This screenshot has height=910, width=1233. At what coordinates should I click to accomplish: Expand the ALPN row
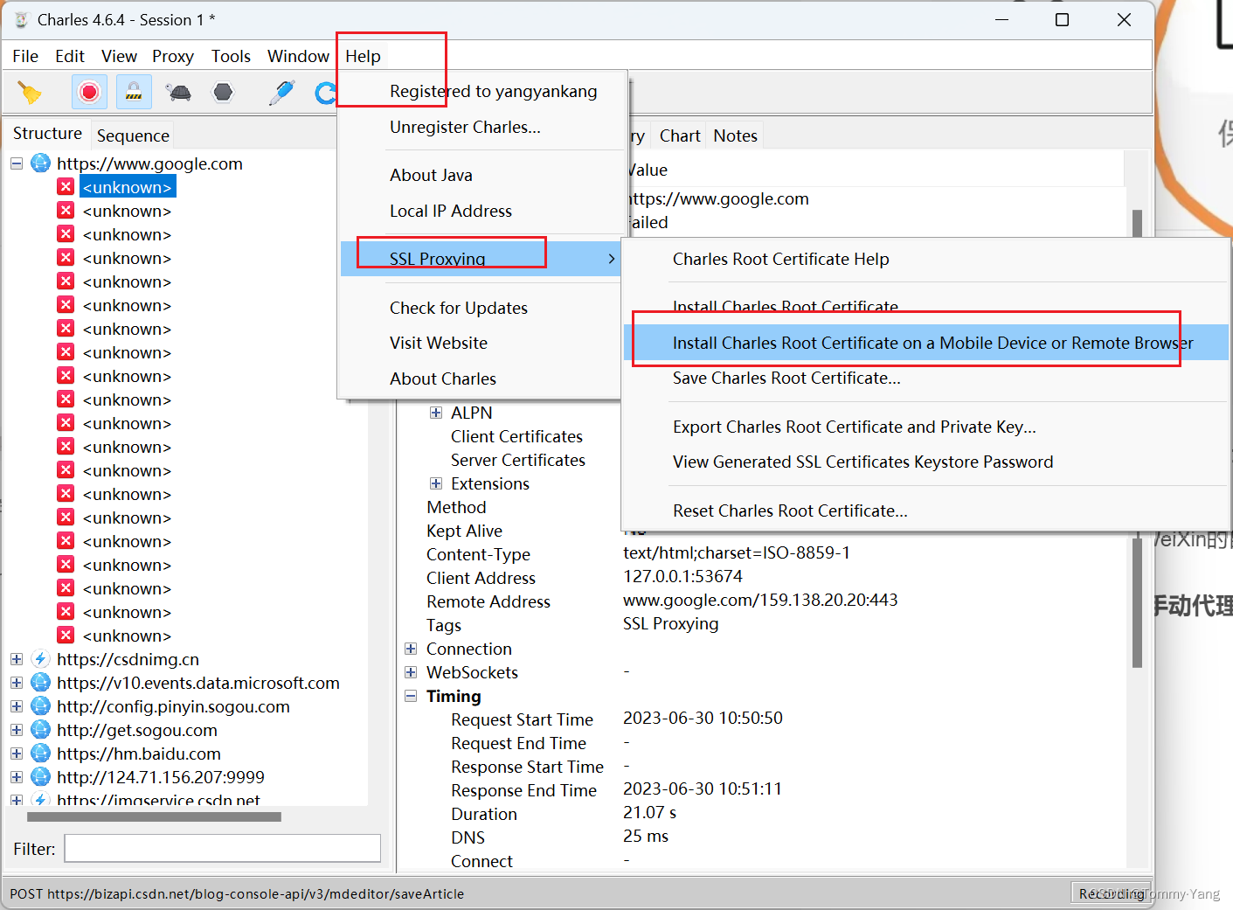(436, 413)
